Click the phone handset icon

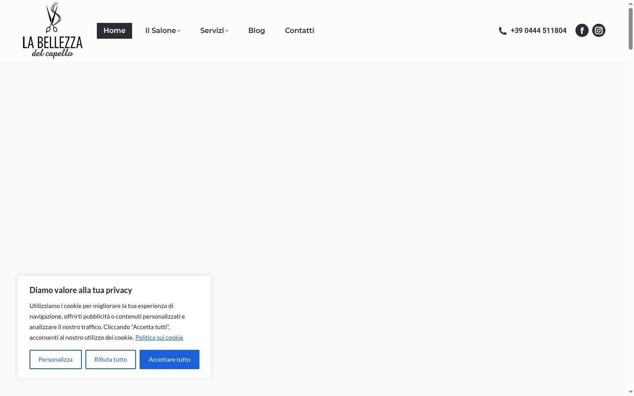coord(503,31)
